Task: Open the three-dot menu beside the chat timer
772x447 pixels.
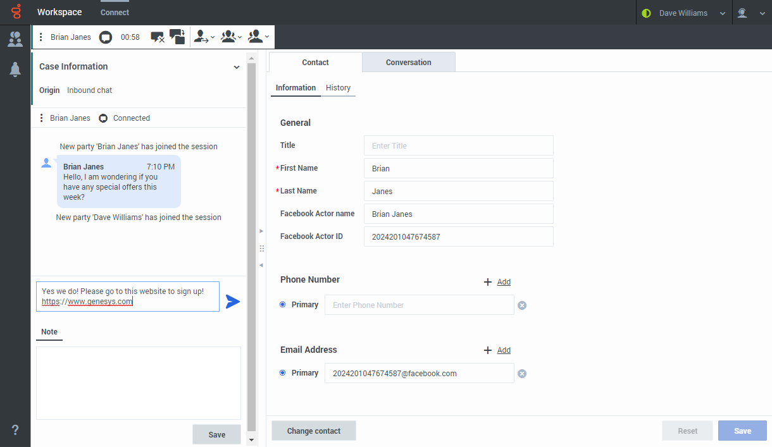Action: coord(41,37)
